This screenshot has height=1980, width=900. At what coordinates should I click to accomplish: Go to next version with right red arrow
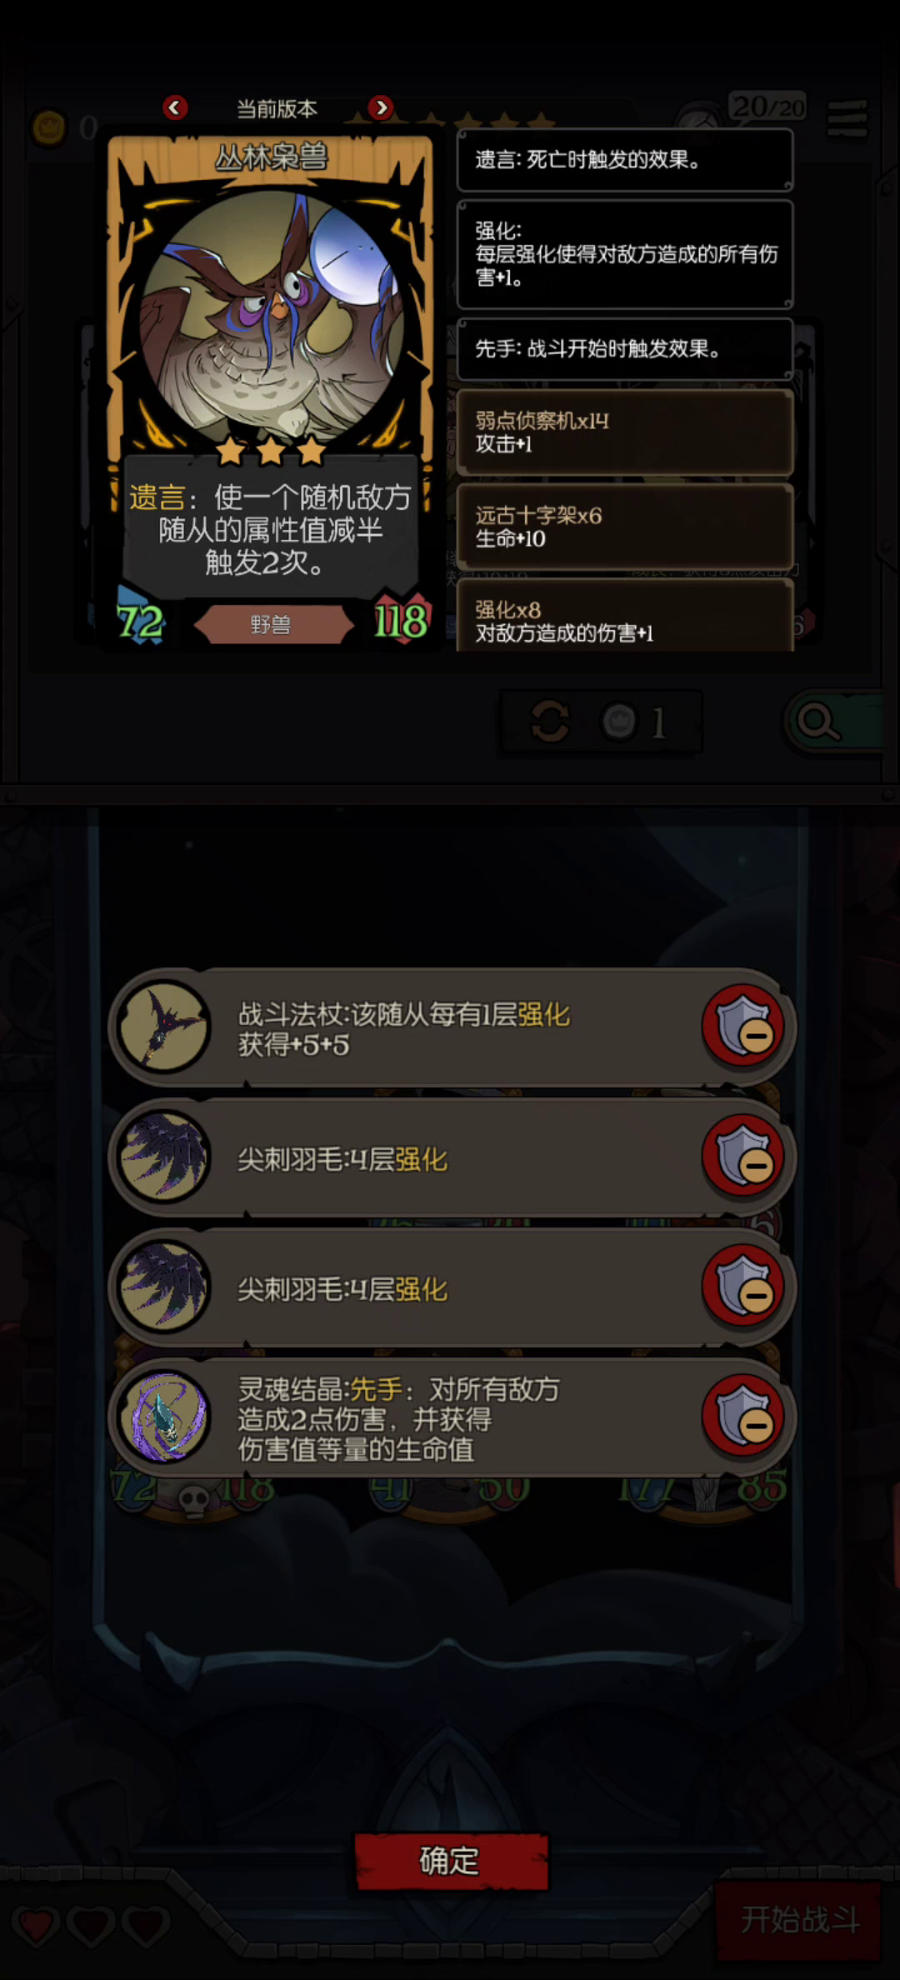[x=381, y=107]
